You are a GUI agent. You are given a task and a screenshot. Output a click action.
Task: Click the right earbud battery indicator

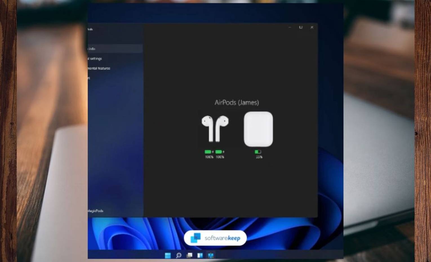pyautogui.click(x=220, y=152)
